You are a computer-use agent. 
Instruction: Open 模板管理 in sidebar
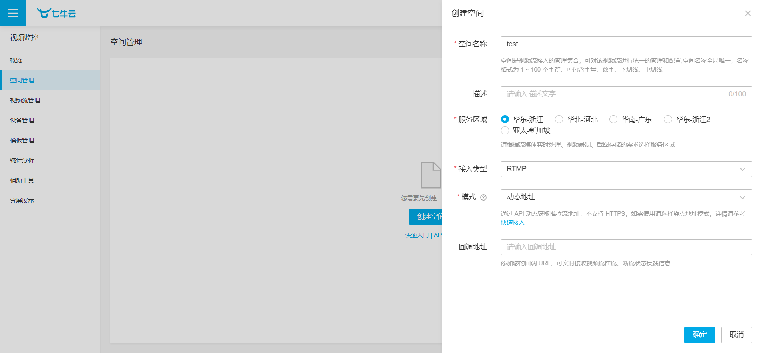click(x=50, y=140)
